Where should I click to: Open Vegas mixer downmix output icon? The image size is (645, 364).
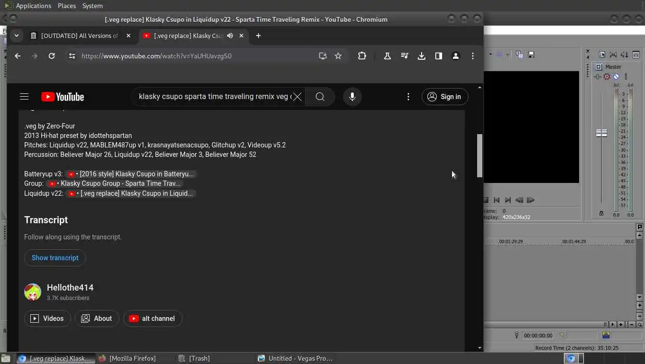pos(613,55)
